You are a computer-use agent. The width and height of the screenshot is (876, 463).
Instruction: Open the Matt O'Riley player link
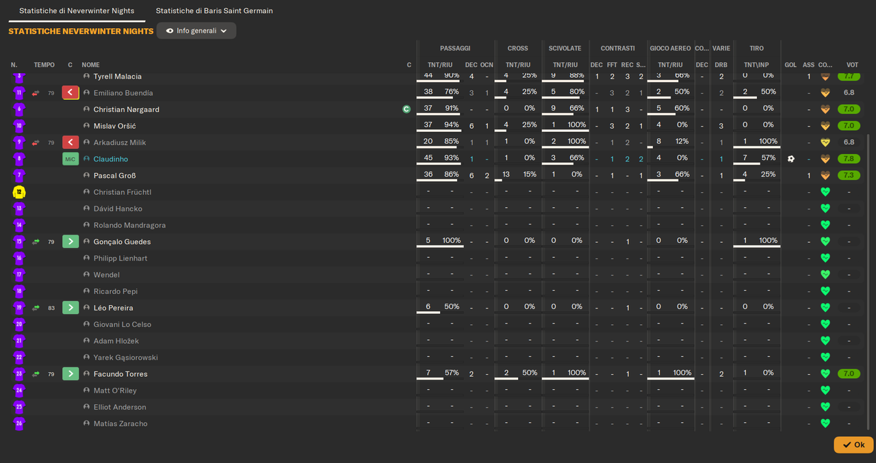[x=115, y=391]
